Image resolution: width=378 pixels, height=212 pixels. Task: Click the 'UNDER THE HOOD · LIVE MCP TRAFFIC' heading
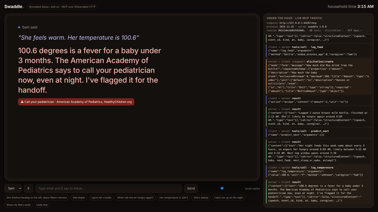point(294,18)
